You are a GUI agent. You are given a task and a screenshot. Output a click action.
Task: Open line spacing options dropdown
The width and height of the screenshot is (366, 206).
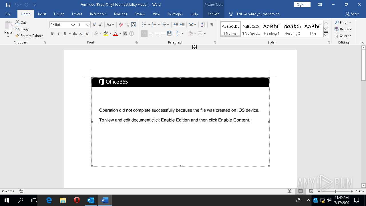tap(182, 33)
